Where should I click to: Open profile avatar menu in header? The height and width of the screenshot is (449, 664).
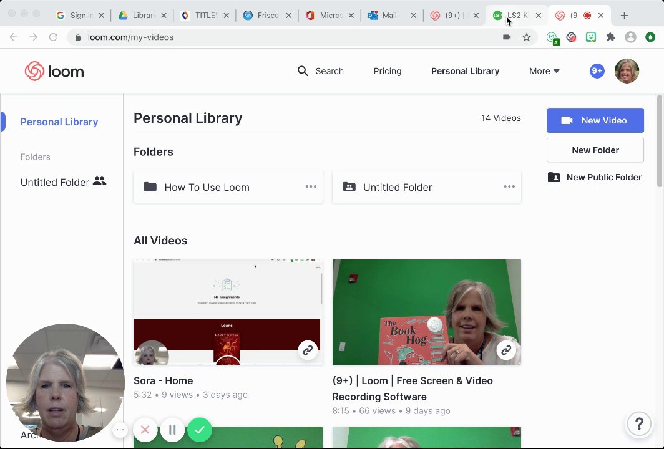pyautogui.click(x=627, y=71)
